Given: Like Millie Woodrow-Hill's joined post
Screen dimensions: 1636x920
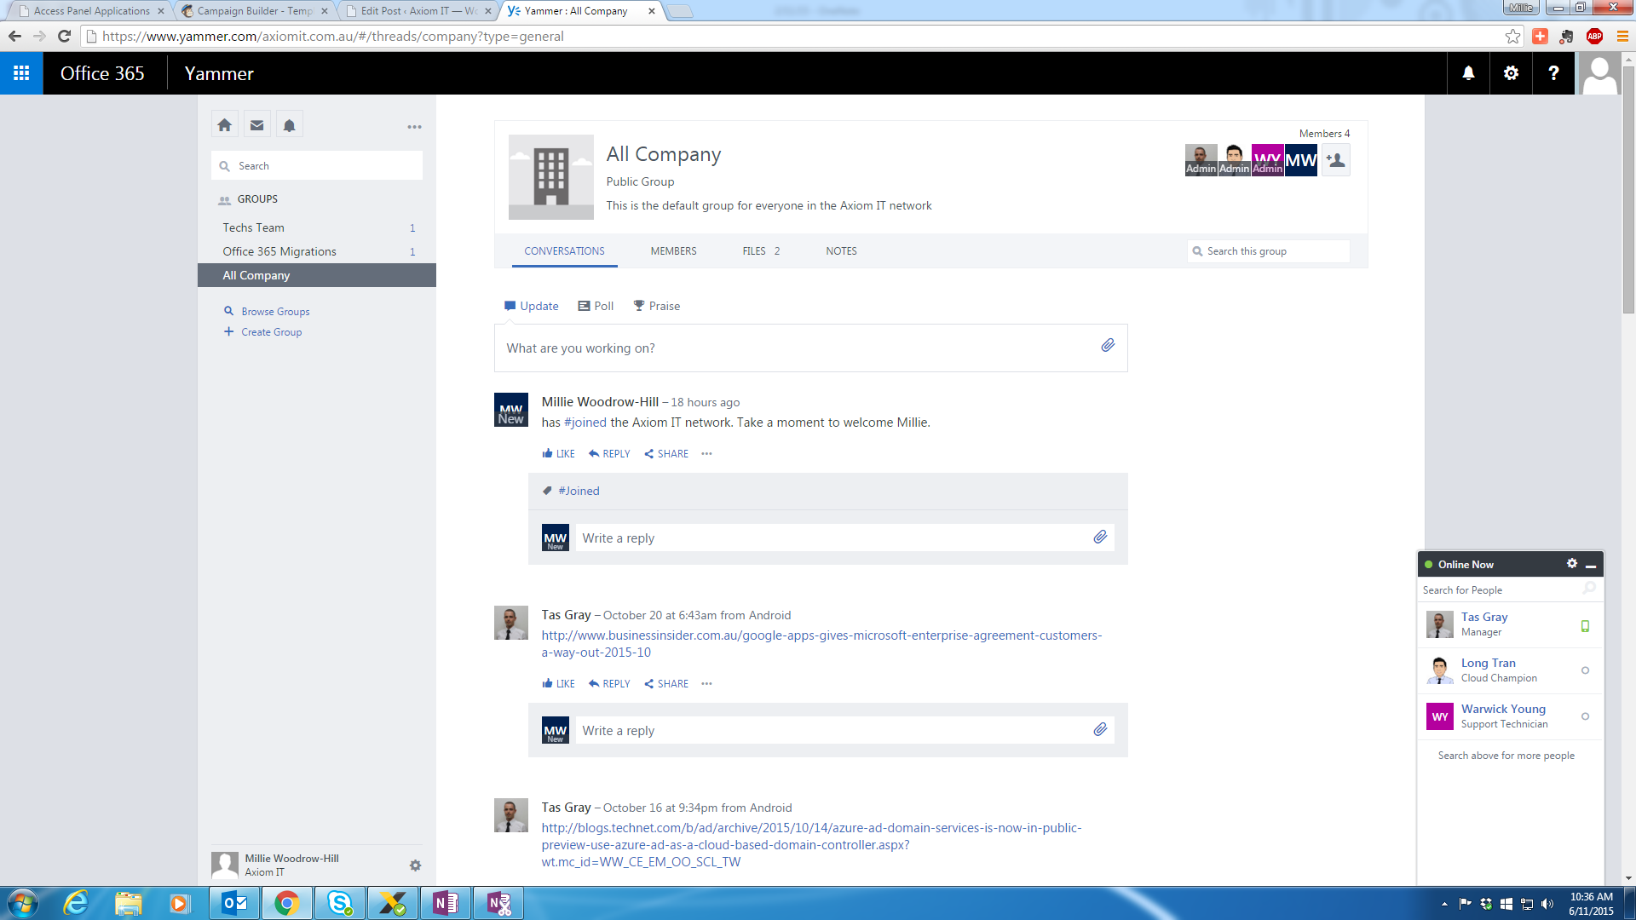Looking at the screenshot, I should [x=558, y=454].
